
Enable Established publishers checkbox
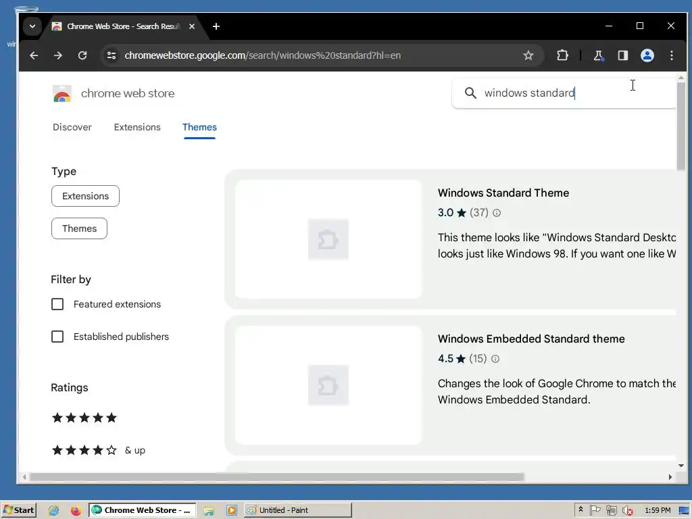click(x=57, y=337)
